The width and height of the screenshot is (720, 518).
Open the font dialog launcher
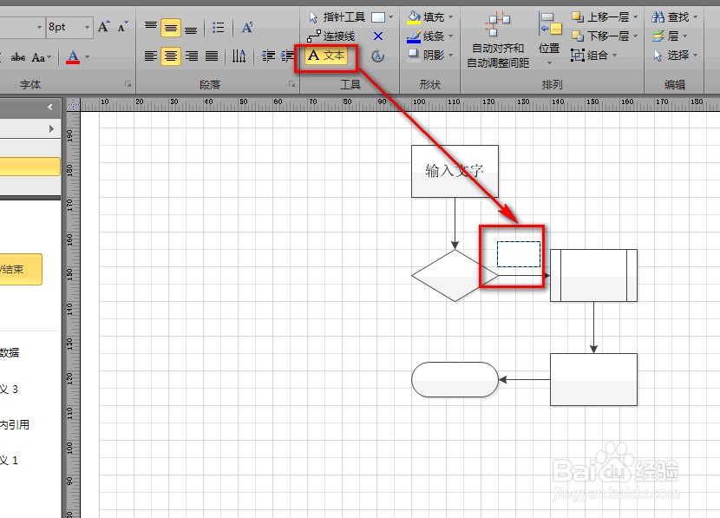coord(128,84)
